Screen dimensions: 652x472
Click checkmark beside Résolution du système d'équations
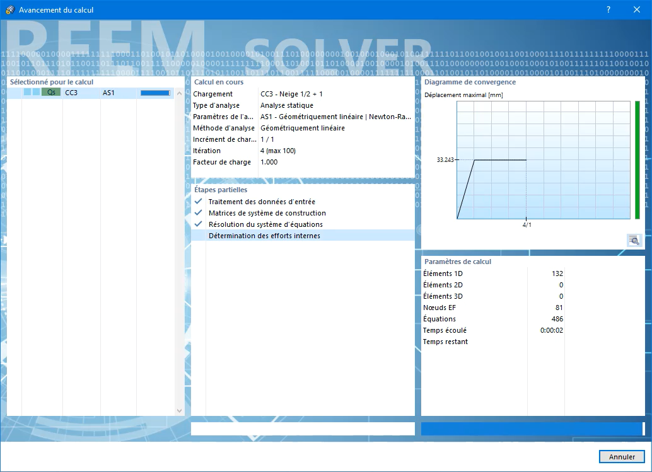(199, 224)
